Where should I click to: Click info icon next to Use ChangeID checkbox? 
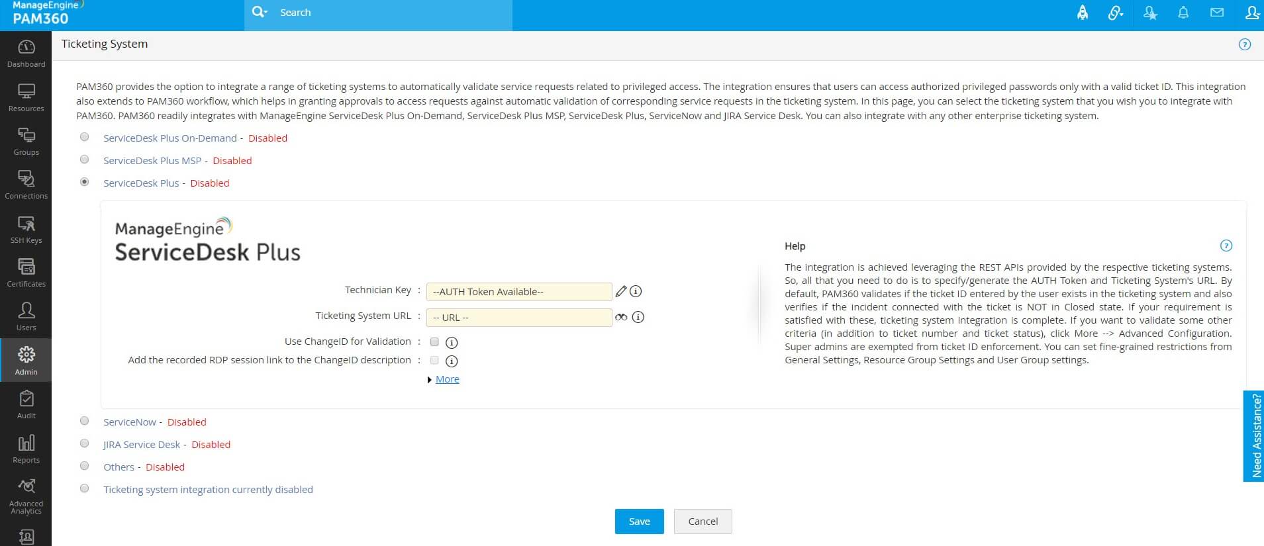coord(452,342)
